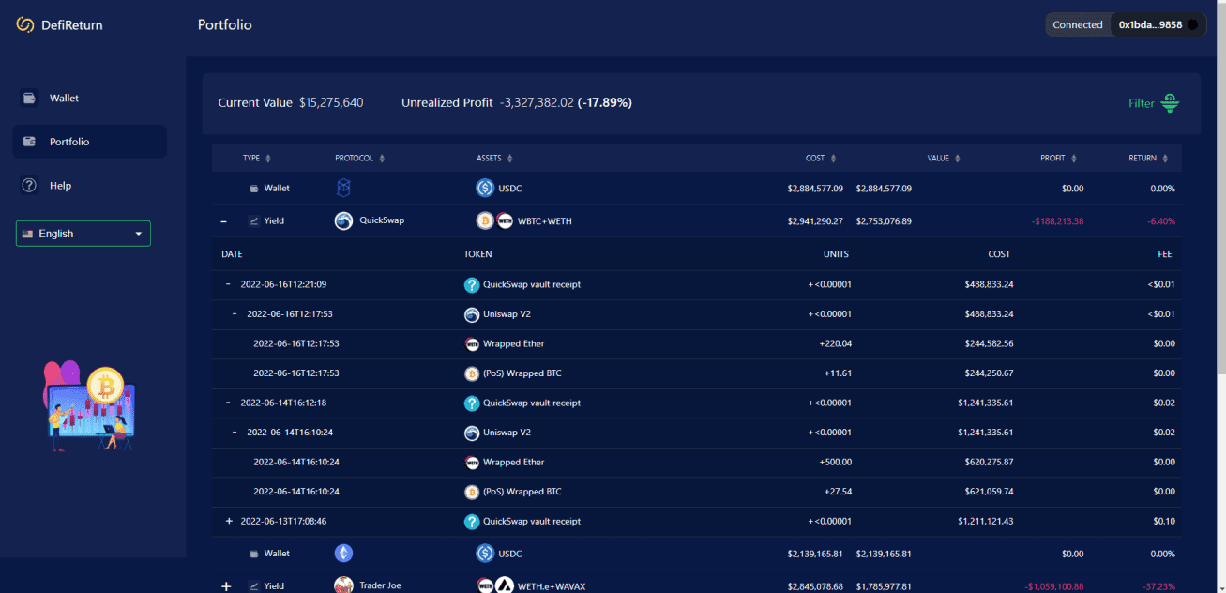Click the sort arrows beside ASSETS header
The width and height of the screenshot is (1226, 593).
[x=510, y=159]
